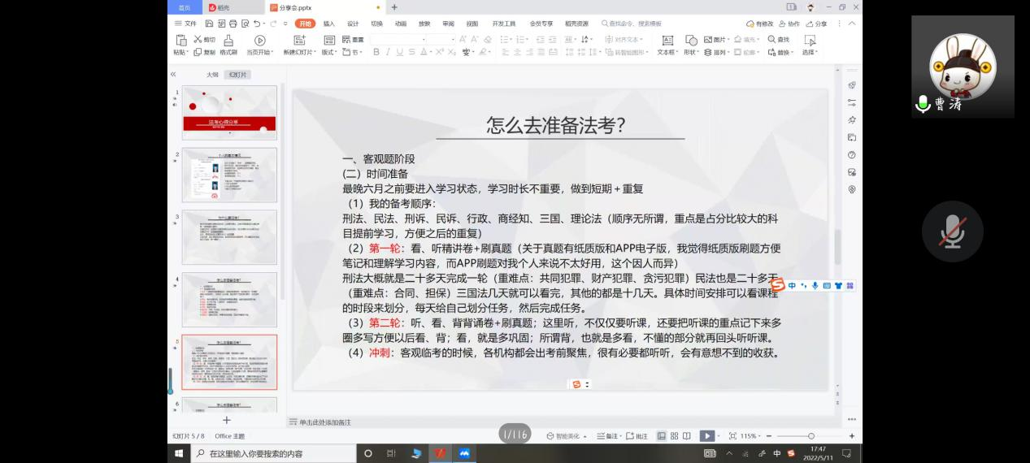This screenshot has height=463, width=1030.
Task: Click 单击此处添加备注 notes field
Action: click(x=325, y=422)
